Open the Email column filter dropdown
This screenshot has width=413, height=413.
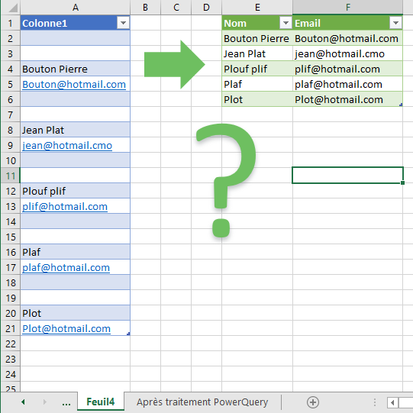[395, 23]
